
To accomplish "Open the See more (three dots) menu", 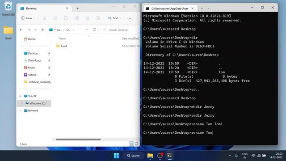I will pyautogui.click(x=129, y=18).
